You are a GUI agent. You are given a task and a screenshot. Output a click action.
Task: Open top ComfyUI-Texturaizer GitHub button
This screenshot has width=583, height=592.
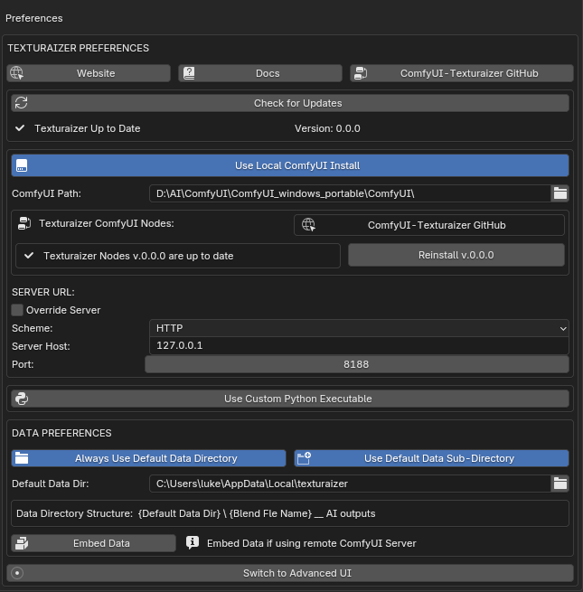tap(462, 73)
